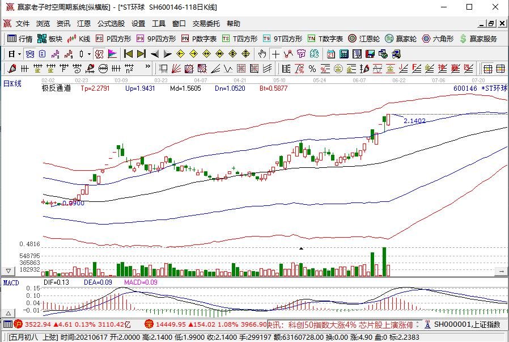Open the T四方形 tool
Screen dimensions: 509x342
(x=240, y=39)
